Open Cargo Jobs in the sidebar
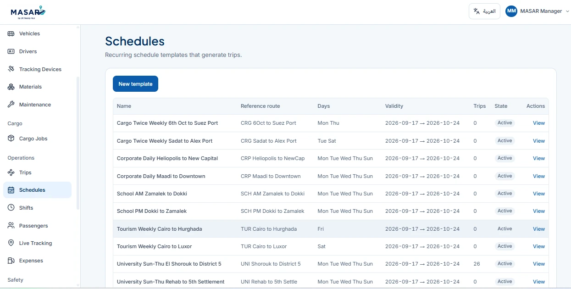This screenshot has width=571, height=289. tap(37, 139)
